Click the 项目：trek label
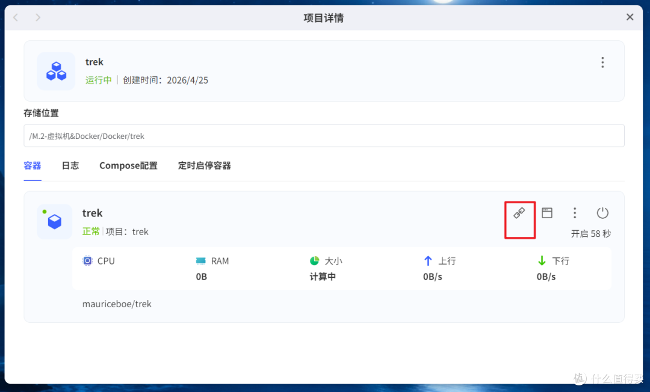Image resolution: width=650 pixels, height=392 pixels. (x=127, y=231)
